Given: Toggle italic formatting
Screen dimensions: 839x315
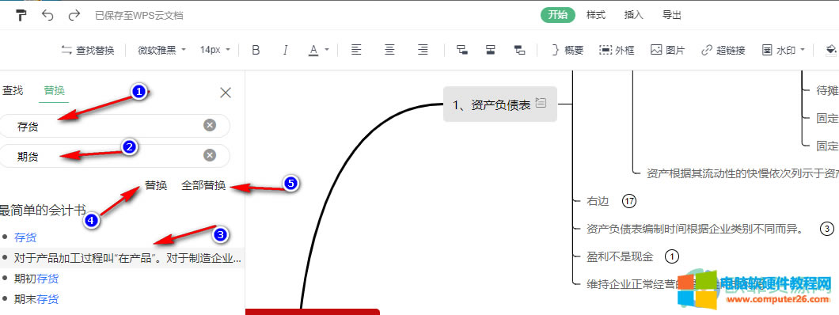Looking at the screenshot, I should click(285, 51).
